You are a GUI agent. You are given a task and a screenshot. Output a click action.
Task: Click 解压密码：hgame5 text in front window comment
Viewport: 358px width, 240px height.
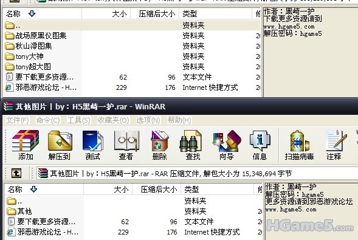tap(294, 194)
